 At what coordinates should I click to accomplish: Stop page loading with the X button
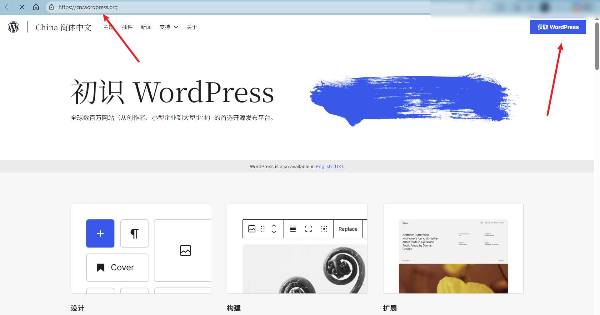click(22, 7)
